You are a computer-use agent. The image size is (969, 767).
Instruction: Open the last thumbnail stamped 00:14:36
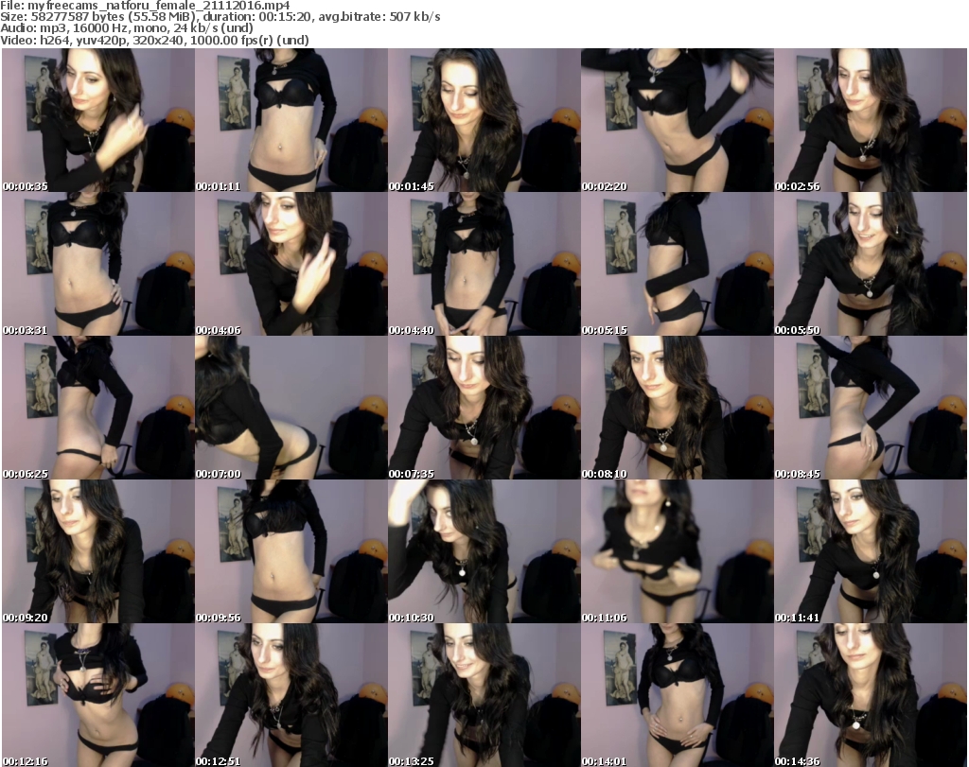coord(871,695)
